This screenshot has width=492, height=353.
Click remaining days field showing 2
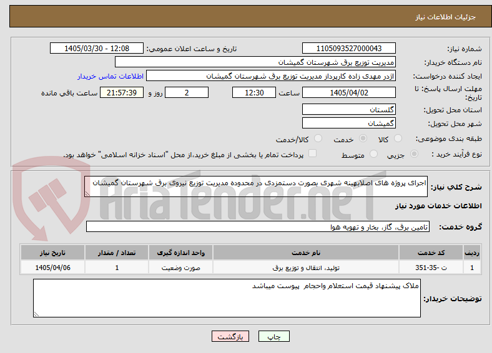coord(187,92)
